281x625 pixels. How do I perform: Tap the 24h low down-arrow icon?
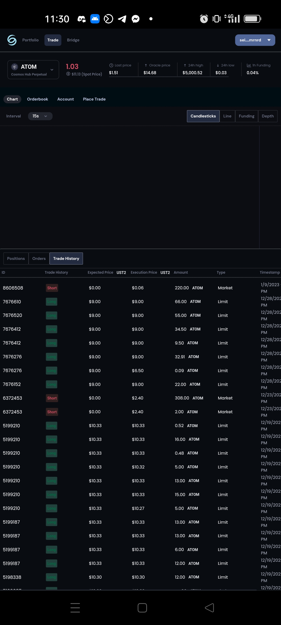coord(218,65)
